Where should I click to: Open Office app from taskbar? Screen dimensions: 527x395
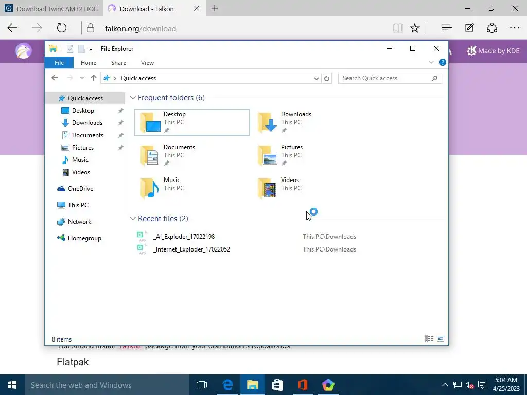pos(303,385)
